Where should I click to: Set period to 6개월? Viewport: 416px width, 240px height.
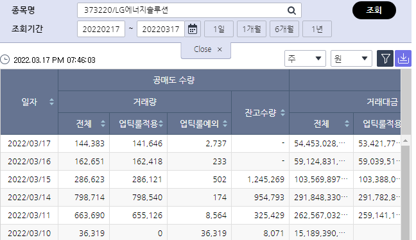(x=284, y=29)
